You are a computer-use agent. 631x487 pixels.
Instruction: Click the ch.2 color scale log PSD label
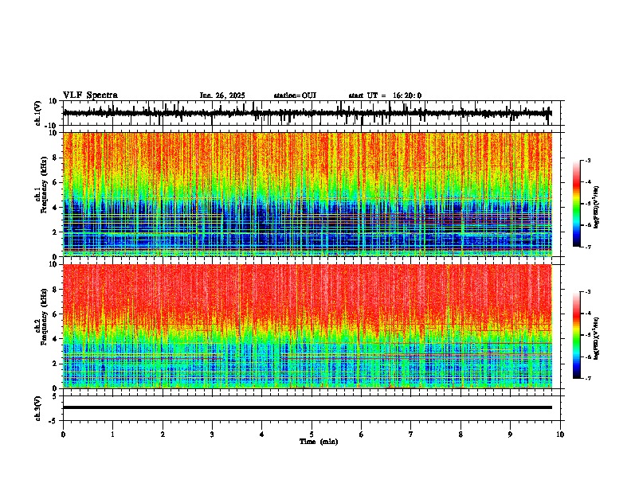(597, 337)
